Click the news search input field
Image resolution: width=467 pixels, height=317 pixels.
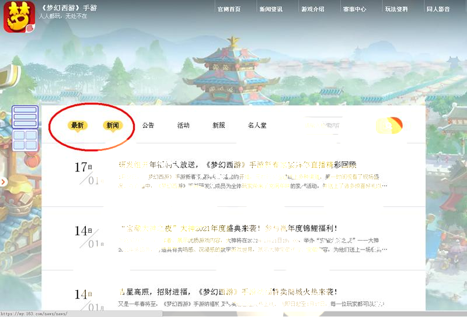coord(323,126)
